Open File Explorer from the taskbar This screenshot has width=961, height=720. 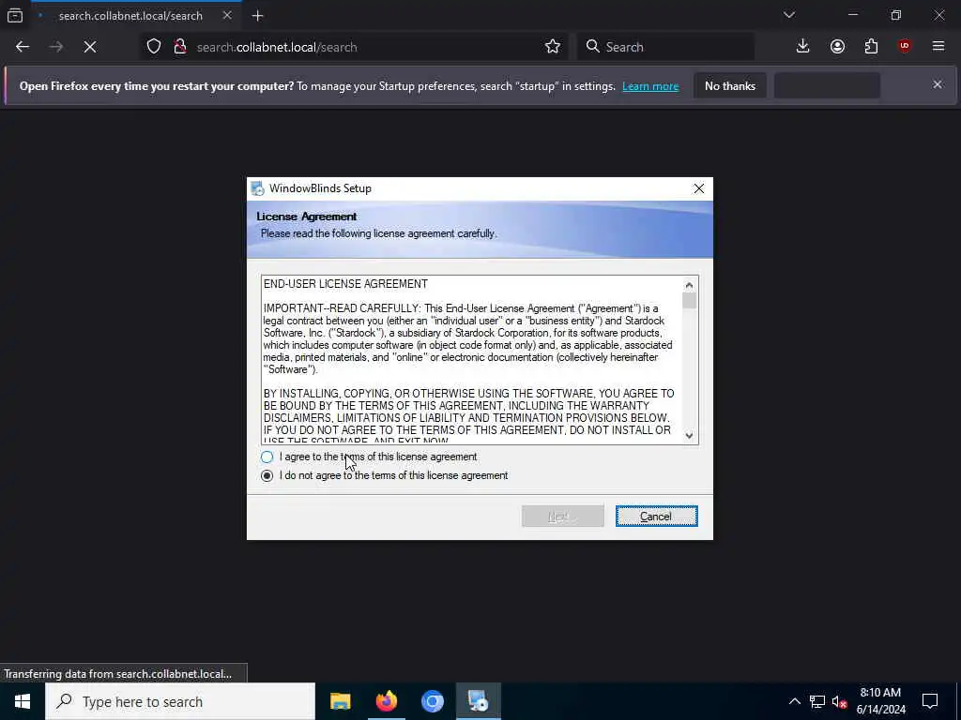point(340,701)
